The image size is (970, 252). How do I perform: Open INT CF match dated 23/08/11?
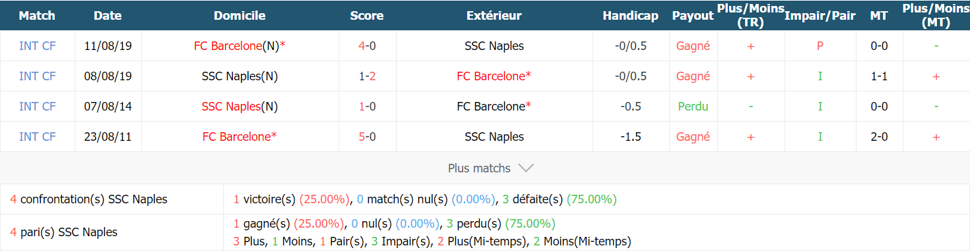tap(38, 137)
